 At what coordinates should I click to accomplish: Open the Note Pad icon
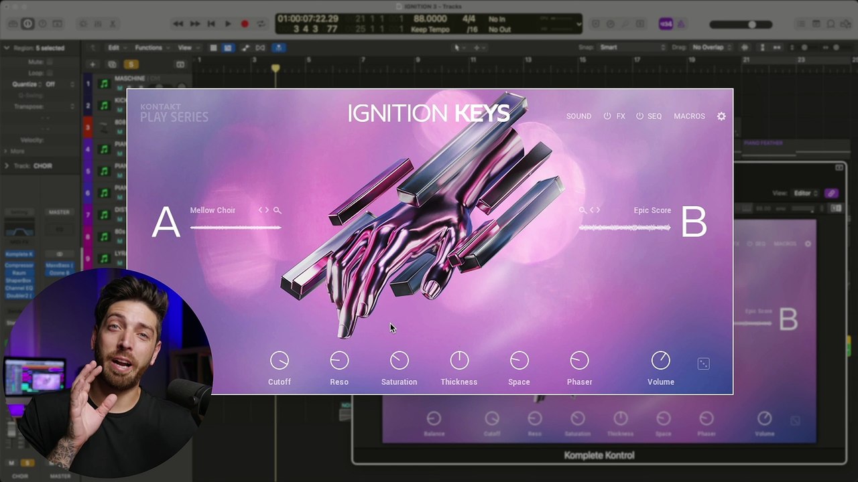coord(816,24)
